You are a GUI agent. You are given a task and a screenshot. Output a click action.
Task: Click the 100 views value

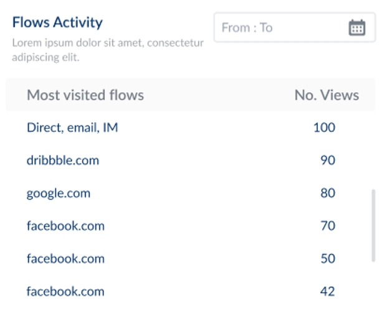(x=324, y=128)
